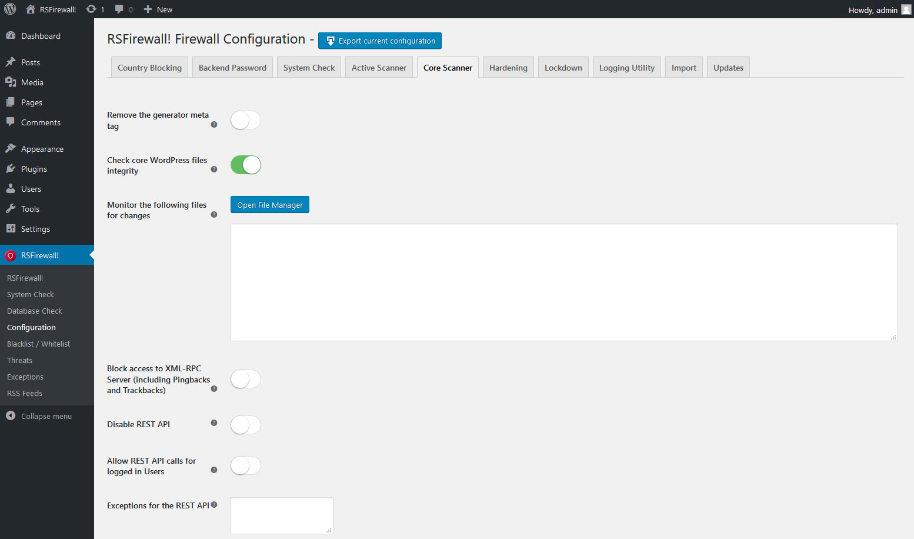Open the updates refresh icon
The image size is (914, 539).
tap(91, 9)
